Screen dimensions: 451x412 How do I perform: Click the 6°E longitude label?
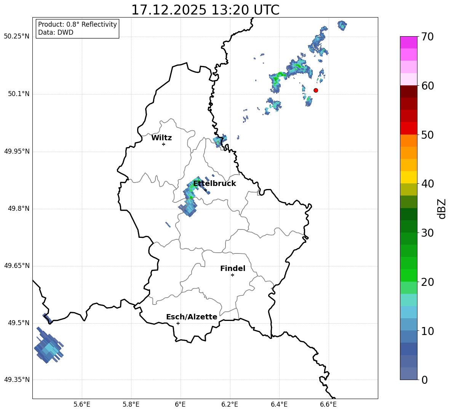click(x=180, y=404)
